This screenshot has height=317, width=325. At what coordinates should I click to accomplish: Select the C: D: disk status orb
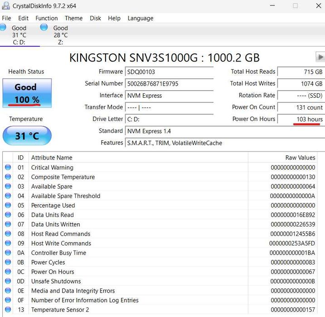pos(3,28)
